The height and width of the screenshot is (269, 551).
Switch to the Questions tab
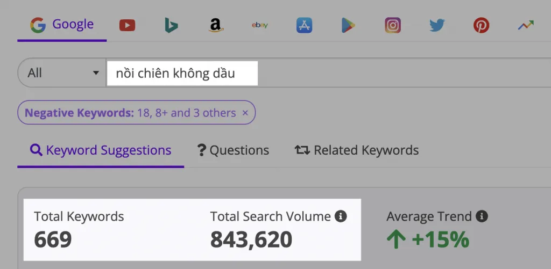(x=233, y=150)
